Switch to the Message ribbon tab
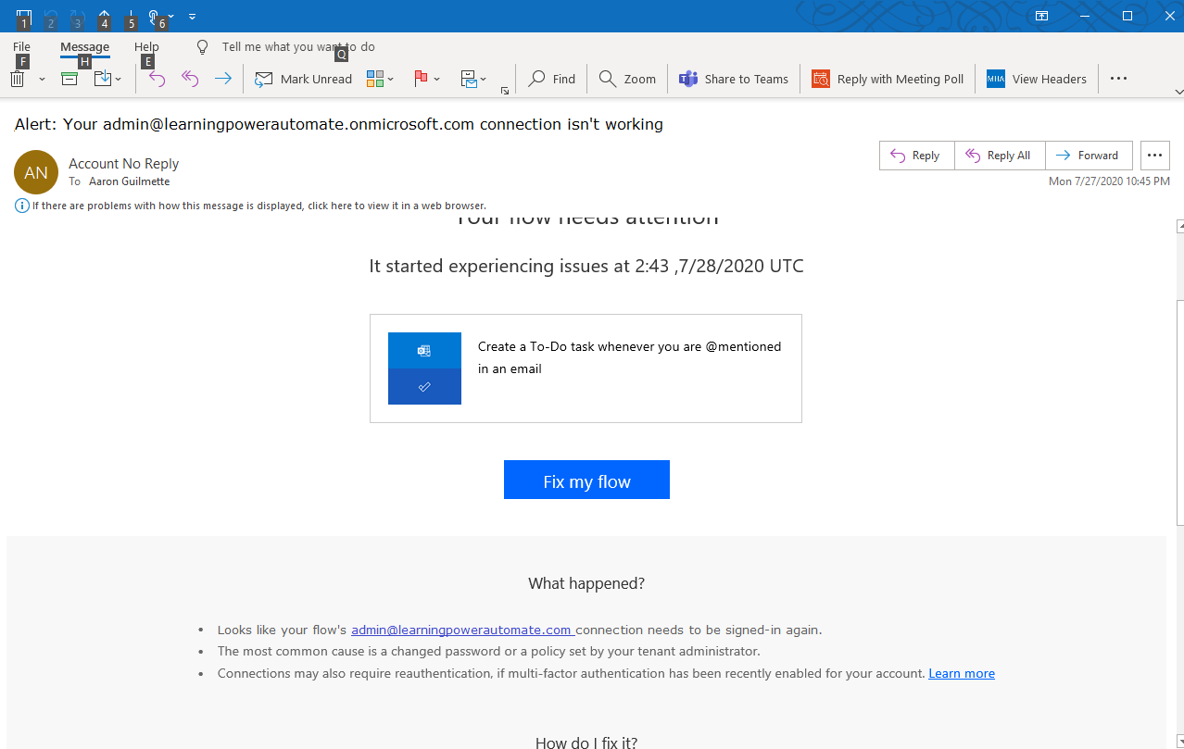This screenshot has width=1184, height=749. coord(84,46)
